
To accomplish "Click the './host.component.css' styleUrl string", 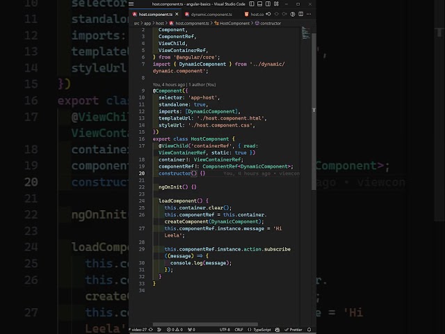I will [220, 125].
